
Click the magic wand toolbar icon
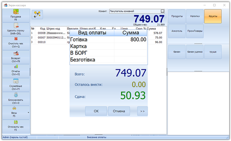pos(37,14)
